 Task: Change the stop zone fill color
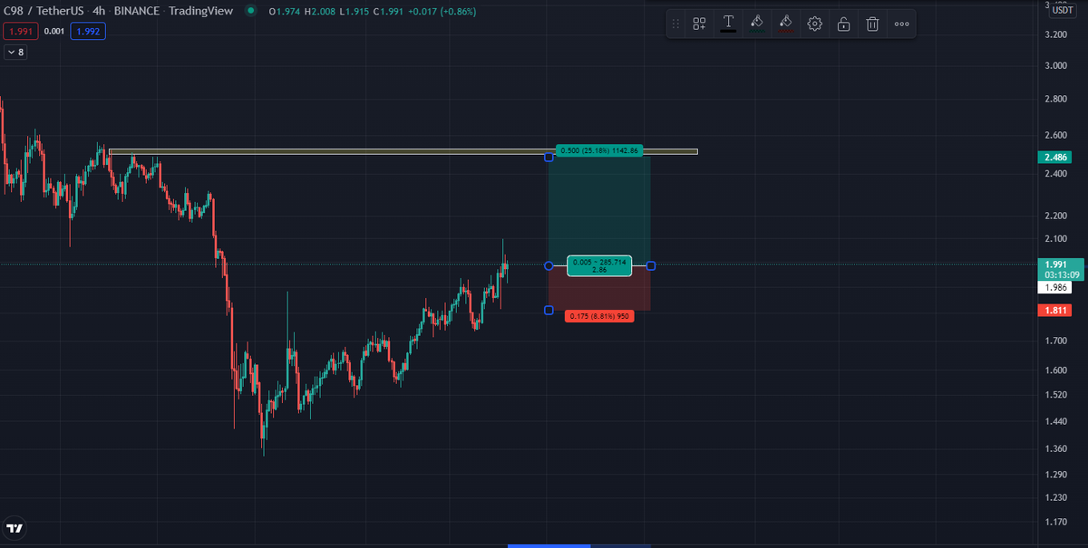(786, 24)
